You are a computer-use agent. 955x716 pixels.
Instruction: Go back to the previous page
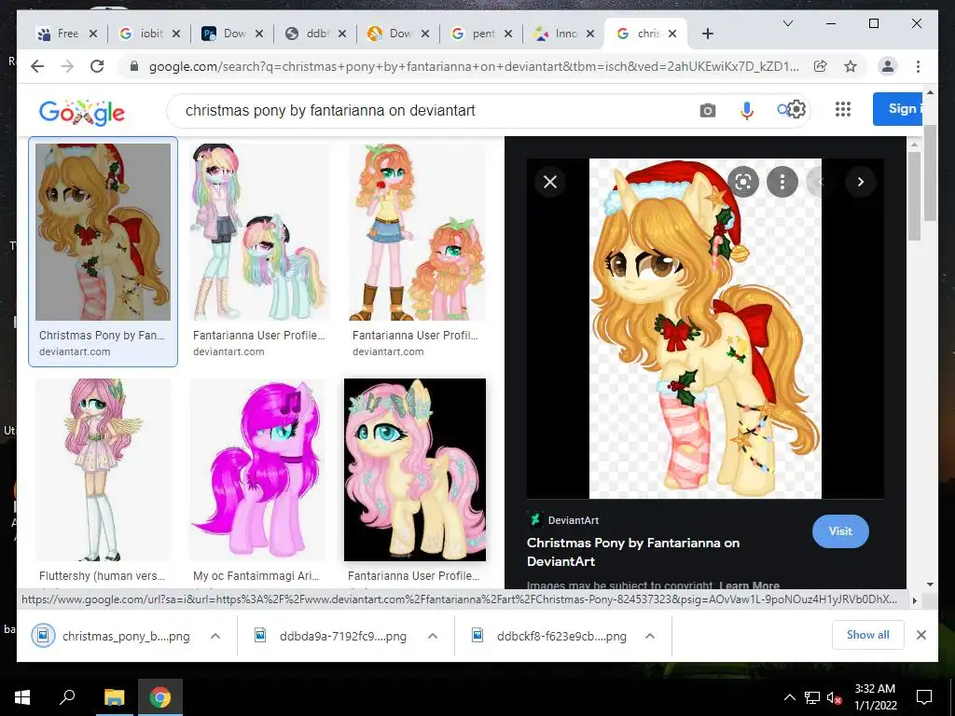pos(37,66)
